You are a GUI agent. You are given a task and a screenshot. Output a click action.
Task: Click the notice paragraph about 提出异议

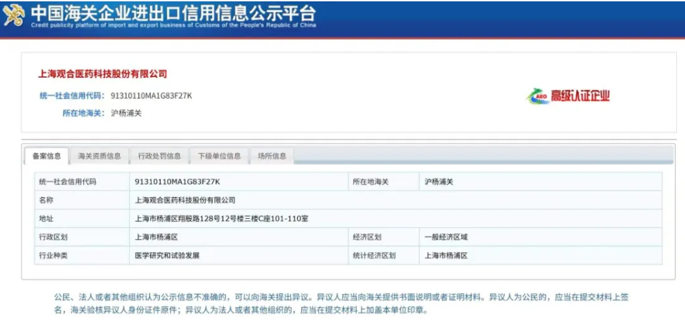coord(341,304)
